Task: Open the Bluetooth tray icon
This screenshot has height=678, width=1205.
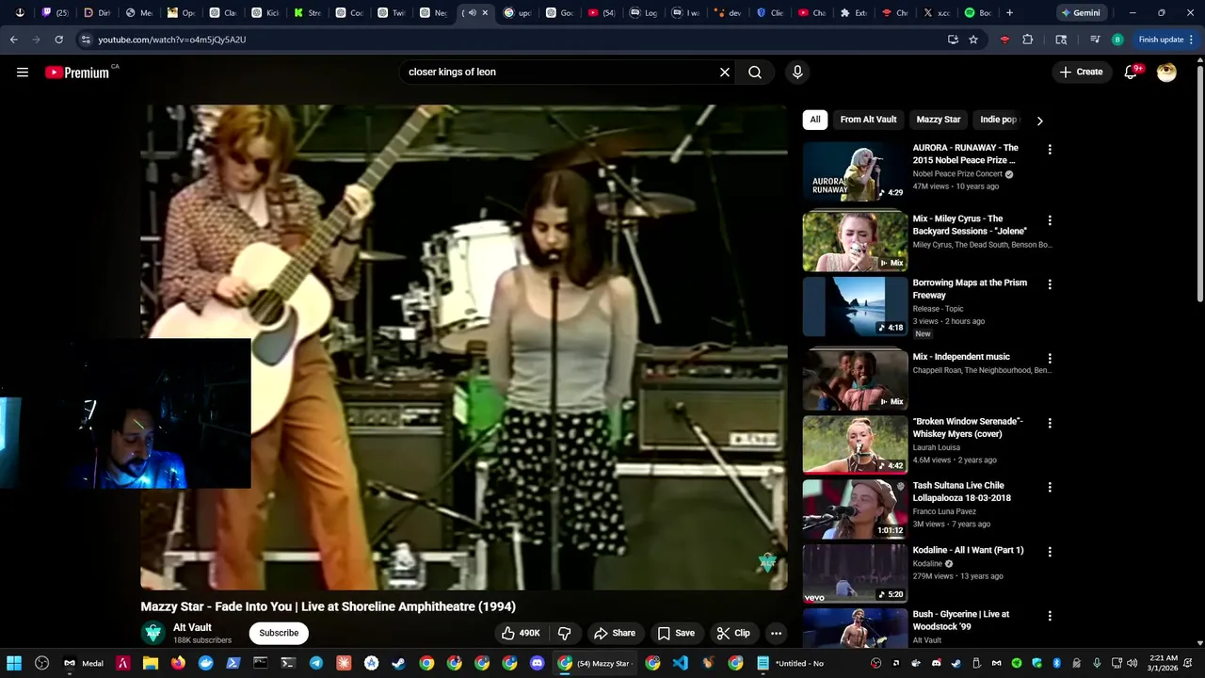Action: click(1056, 663)
